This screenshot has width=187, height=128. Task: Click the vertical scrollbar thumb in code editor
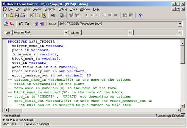pyautogui.click(x=183, y=55)
